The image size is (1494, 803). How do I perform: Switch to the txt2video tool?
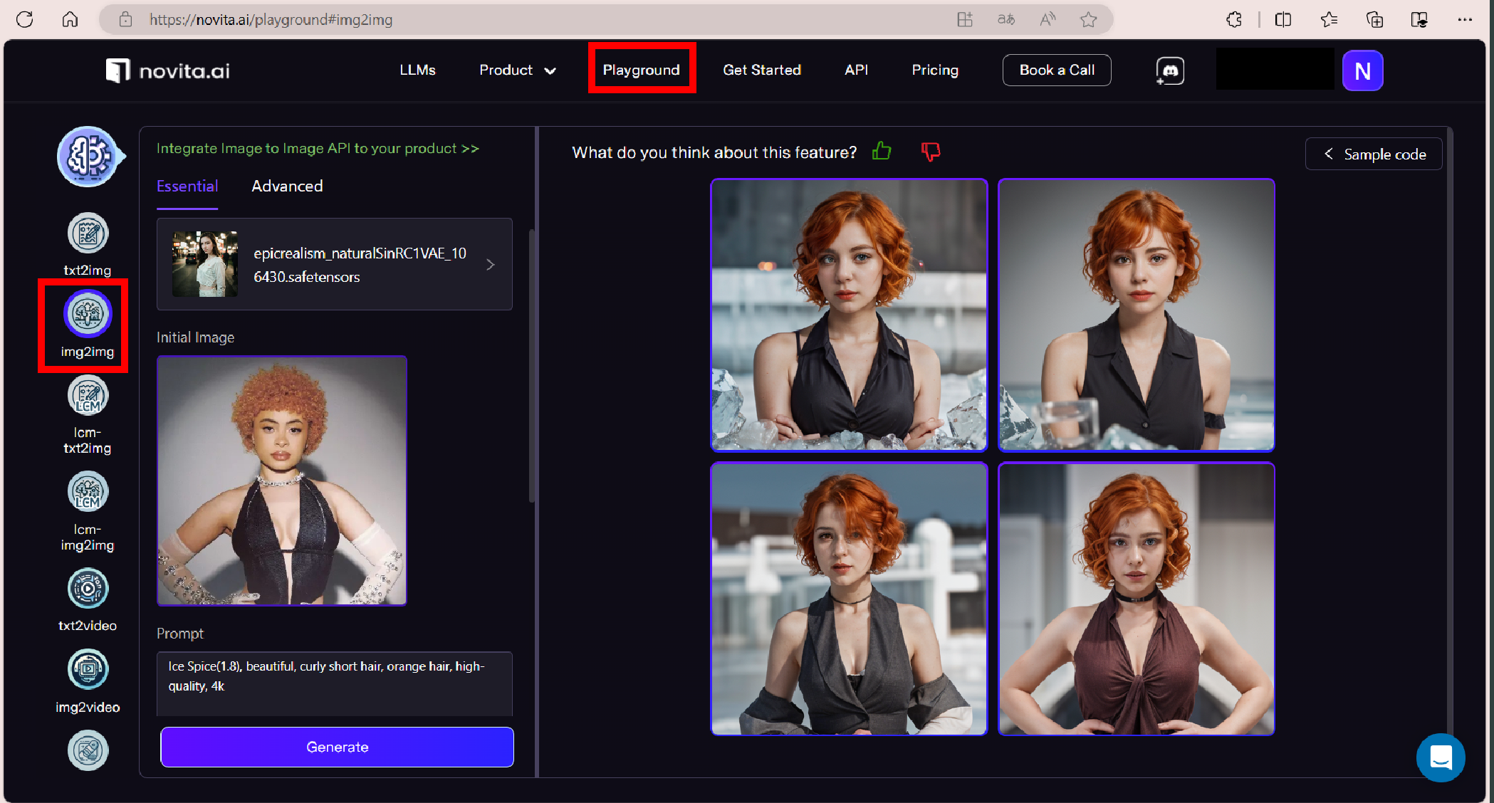(x=88, y=589)
